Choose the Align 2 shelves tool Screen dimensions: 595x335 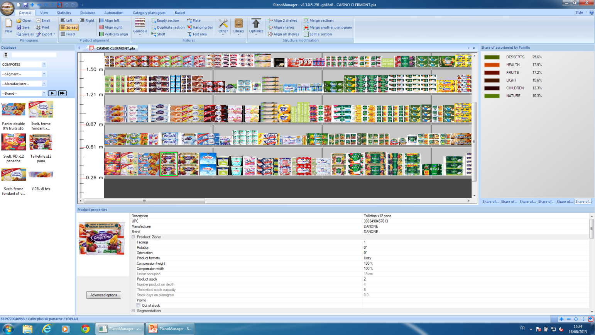(283, 20)
